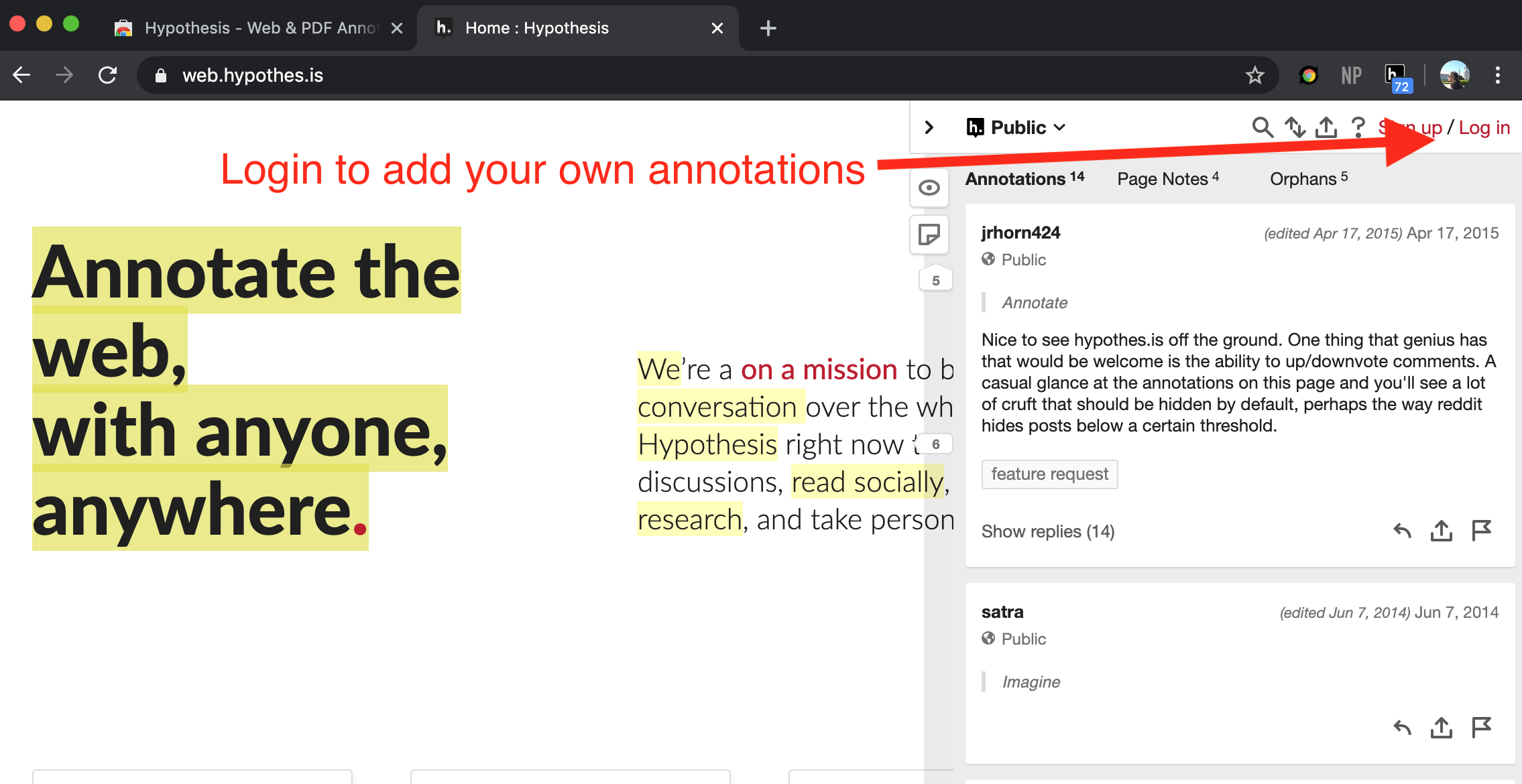The width and height of the screenshot is (1522, 784).
Task: Click Hypothesis extension icon with 72 badge
Action: (1397, 76)
